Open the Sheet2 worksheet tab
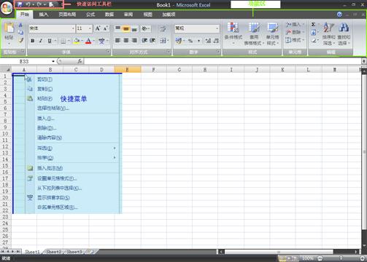This screenshot has height=262, width=367. 54,252
